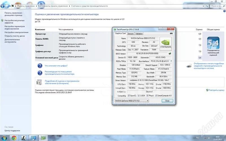Go back in Control Panel window
This screenshot has height=141, width=226.
(x=3, y=6)
